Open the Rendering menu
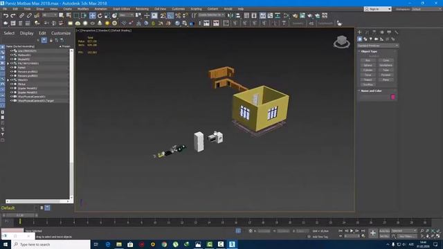The image size is (443, 249). pyautogui.click(x=142, y=9)
